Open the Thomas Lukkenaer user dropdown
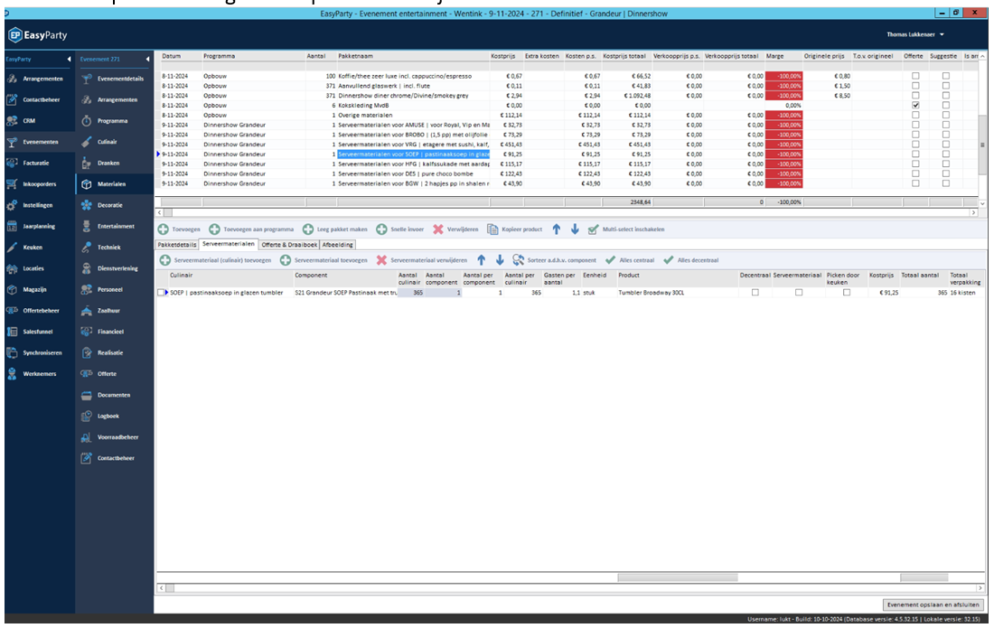The height and width of the screenshot is (628, 994). 915,34
